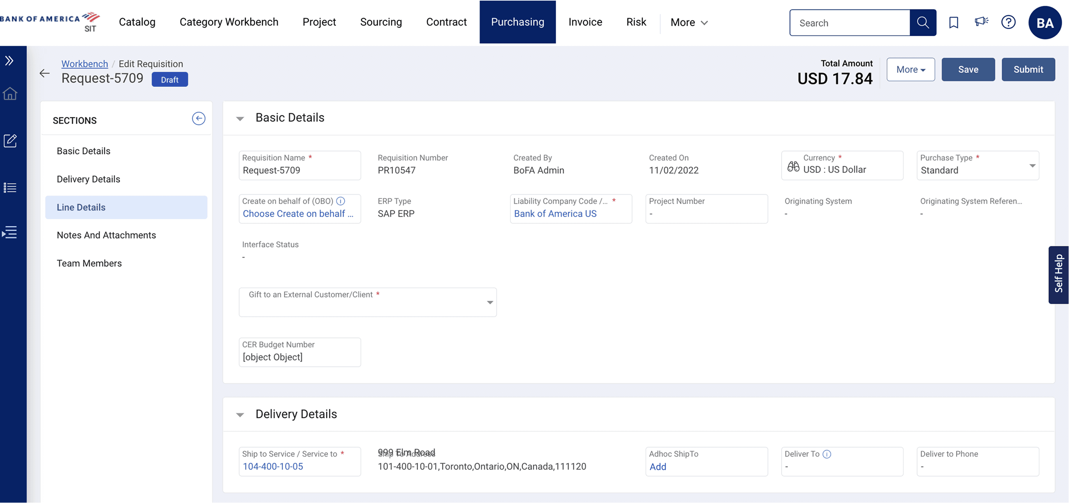Click the Submit button
Screen dimensions: 1069x503
[1028, 69]
